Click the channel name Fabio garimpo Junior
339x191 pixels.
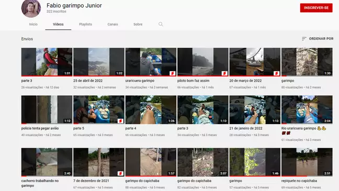[74, 5]
